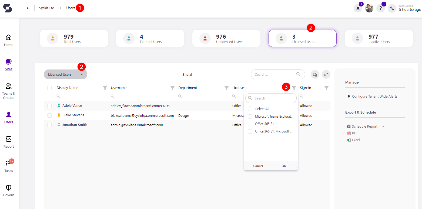The width and height of the screenshot is (422, 209).
Task: Navigate to the Report section
Action: (x=8, y=142)
